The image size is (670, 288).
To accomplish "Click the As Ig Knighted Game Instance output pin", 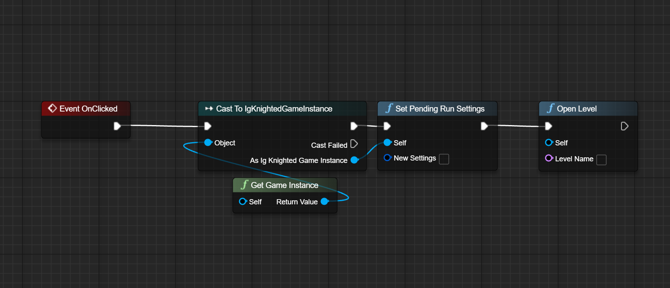I will click(354, 160).
